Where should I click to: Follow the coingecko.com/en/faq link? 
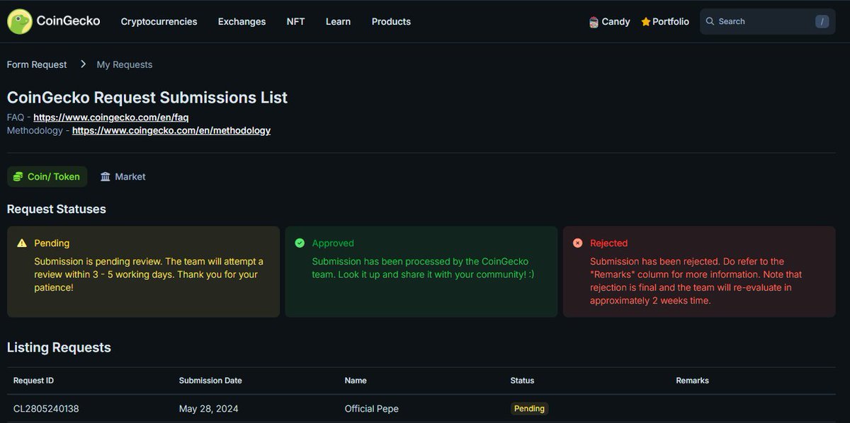tap(111, 117)
